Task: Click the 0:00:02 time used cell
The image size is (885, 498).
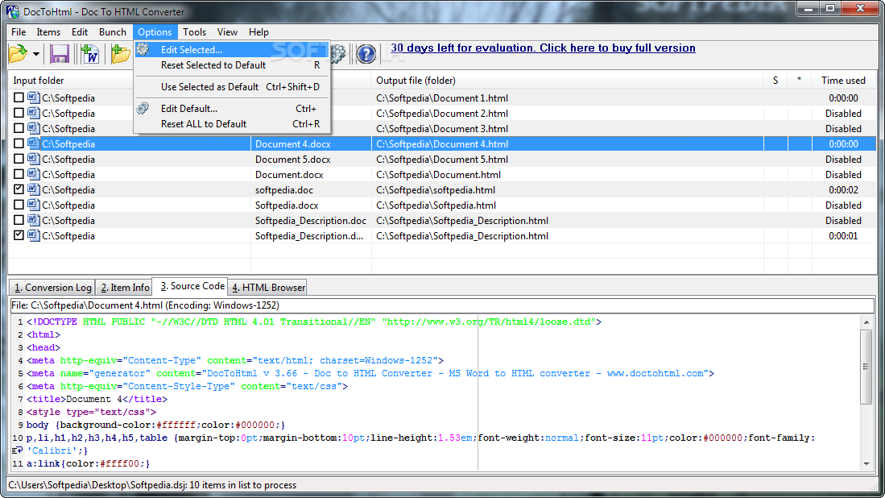Action: tap(844, 189)
